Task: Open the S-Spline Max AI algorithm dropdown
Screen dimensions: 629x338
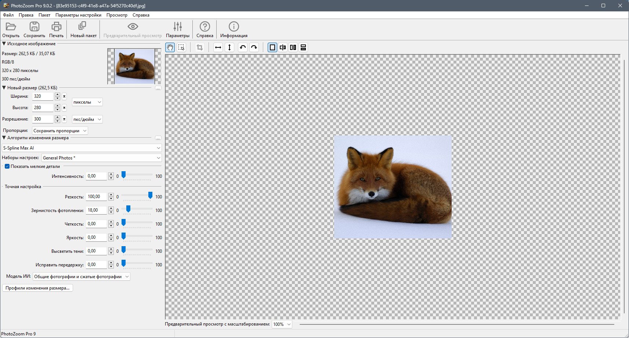Action: coord(82,148)
